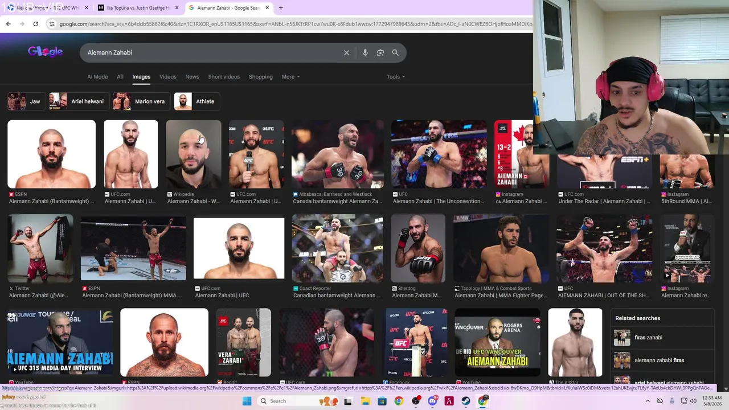Close the Aiemann Zahabi Google Search tab
This screenshot has height=410, width=729.
(x=267, y=7)
